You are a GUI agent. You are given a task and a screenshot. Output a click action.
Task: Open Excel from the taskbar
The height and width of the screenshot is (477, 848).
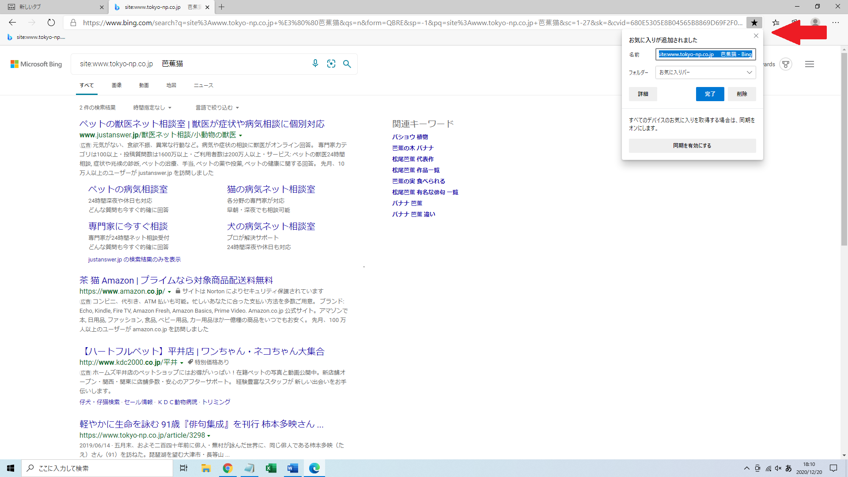click(x=271, y=468)
